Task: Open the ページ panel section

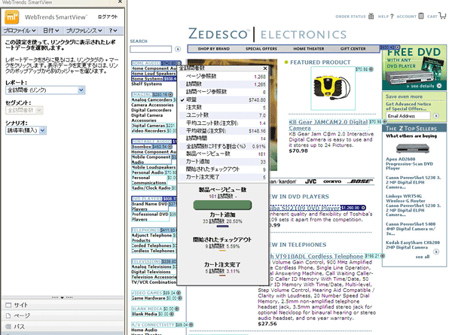Action: (x=63, y=315)
